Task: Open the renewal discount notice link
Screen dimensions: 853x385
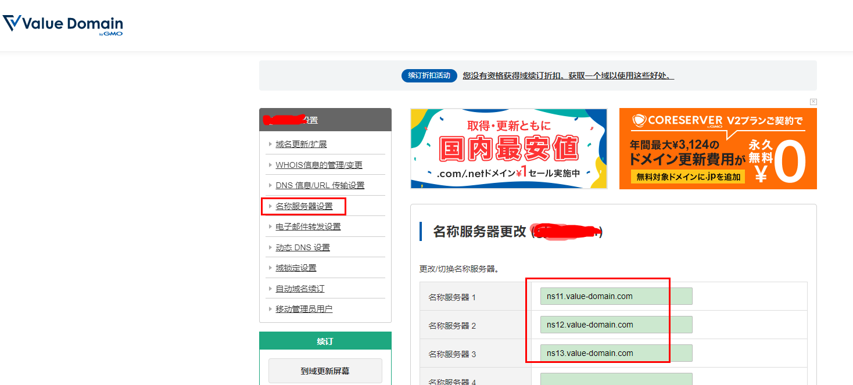Action: coord(568,75)
